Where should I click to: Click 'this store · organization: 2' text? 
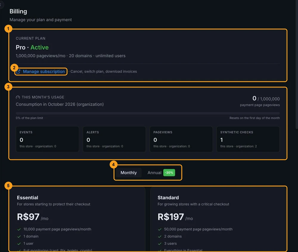click(x=238, y=146)
